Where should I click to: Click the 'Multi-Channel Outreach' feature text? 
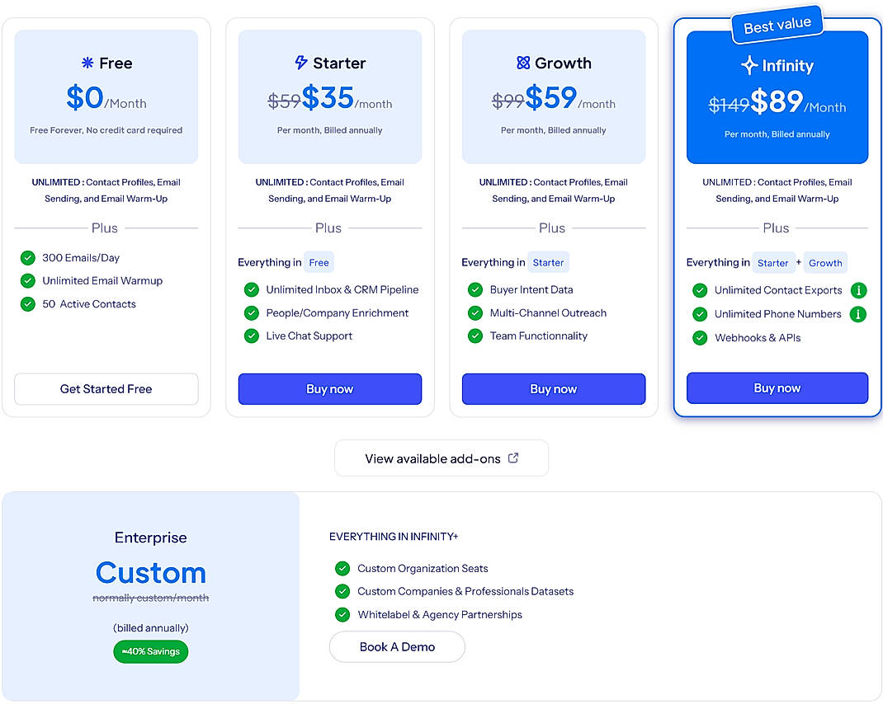[x=548, y=313]
